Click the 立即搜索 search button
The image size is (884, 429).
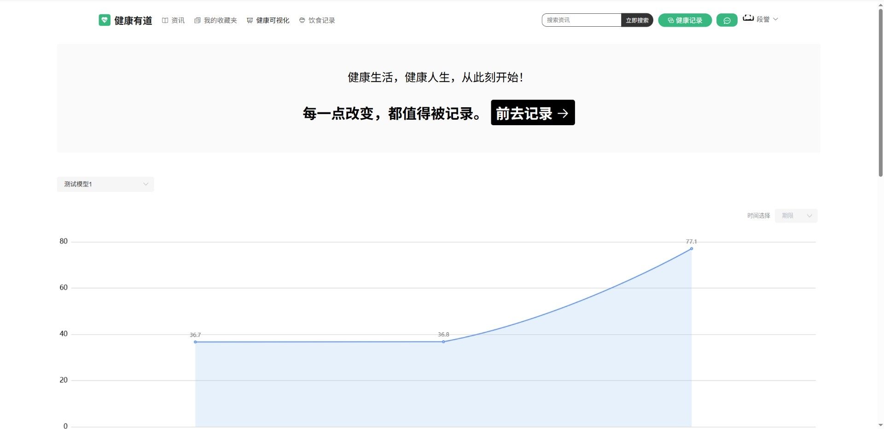pos(637,20)
